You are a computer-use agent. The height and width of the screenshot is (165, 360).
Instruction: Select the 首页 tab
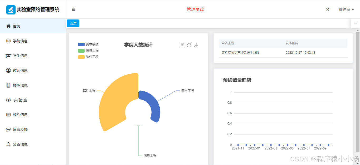click(73, 23)
